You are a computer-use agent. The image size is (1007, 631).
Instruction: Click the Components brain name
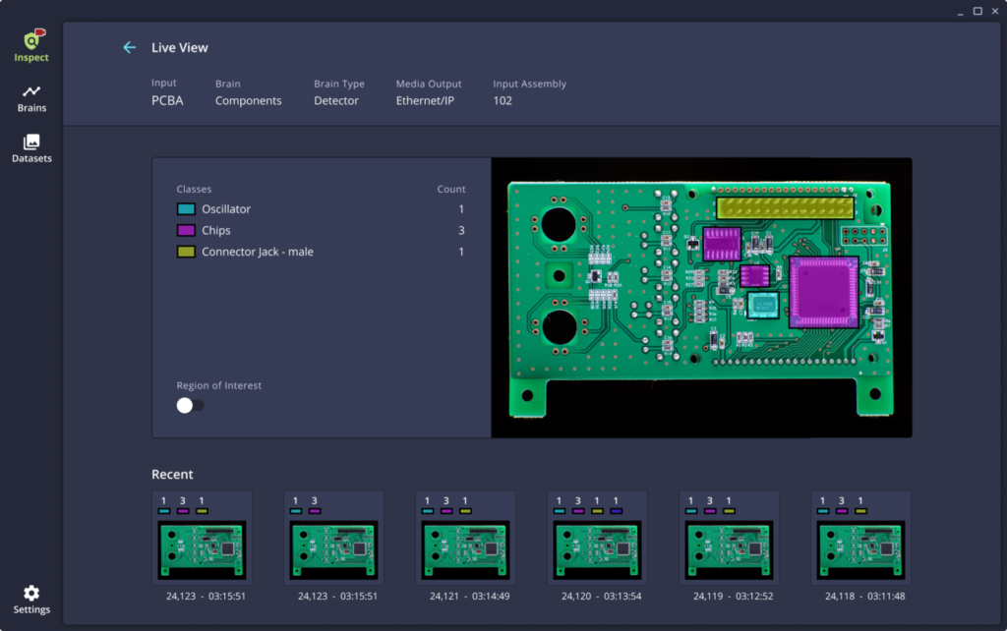tap(248, 101)
